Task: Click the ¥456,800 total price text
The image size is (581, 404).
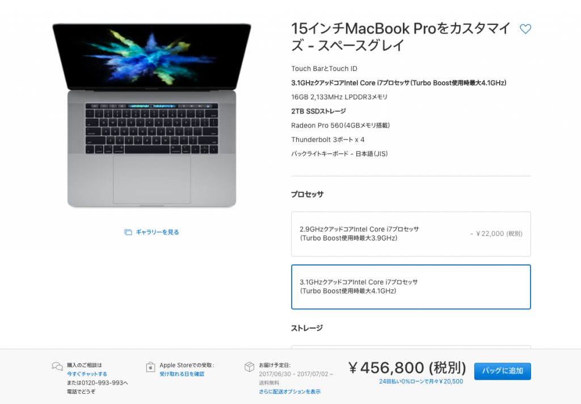Action: click(407, 368)
